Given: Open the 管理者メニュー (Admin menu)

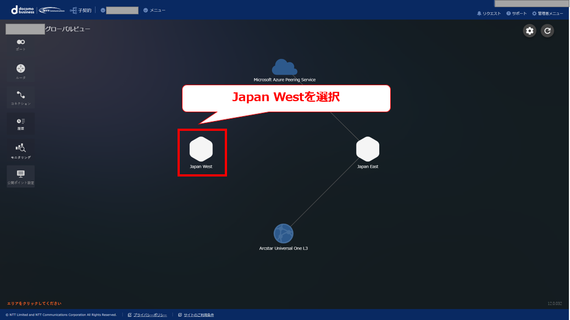Looking at the screenshot, I should pyautogui.click(x=548, y=13).
